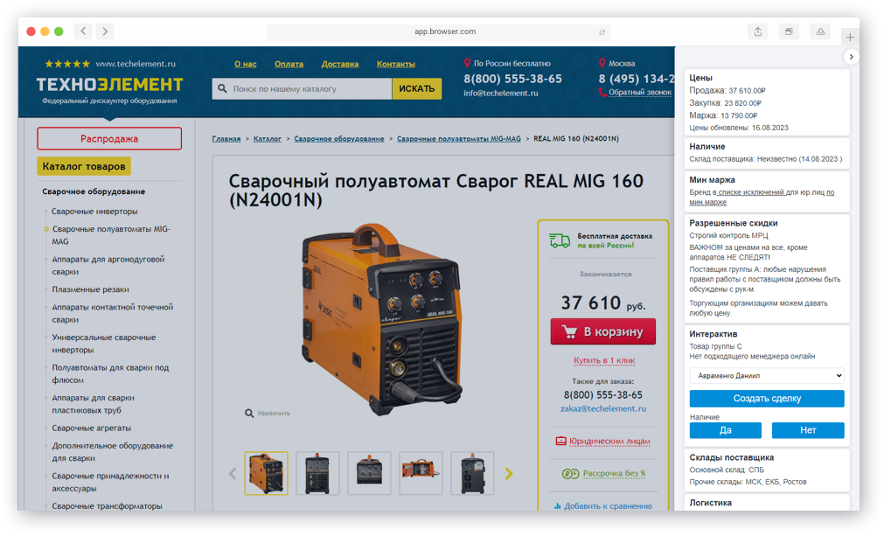884x536 pixels.
Task: Click the ТЕХНОЭЛЕМЕНТ site logo
Action: (x=109, y=85)
